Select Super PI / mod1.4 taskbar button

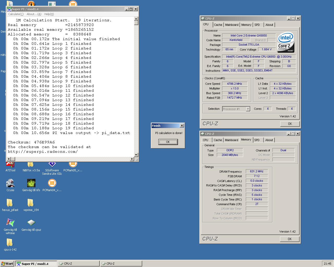pyautogui.click(x=36, y=264)
